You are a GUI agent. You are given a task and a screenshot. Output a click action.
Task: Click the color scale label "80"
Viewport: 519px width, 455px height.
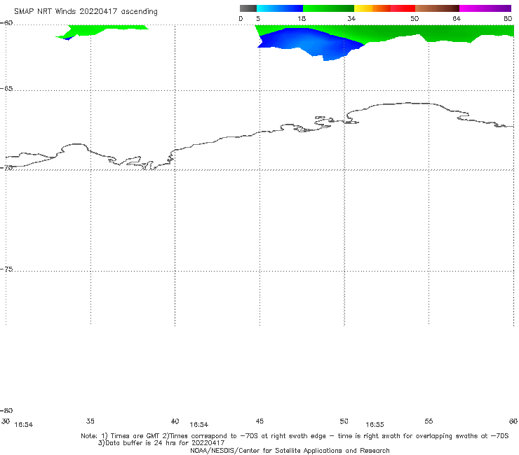coord(508,19)
